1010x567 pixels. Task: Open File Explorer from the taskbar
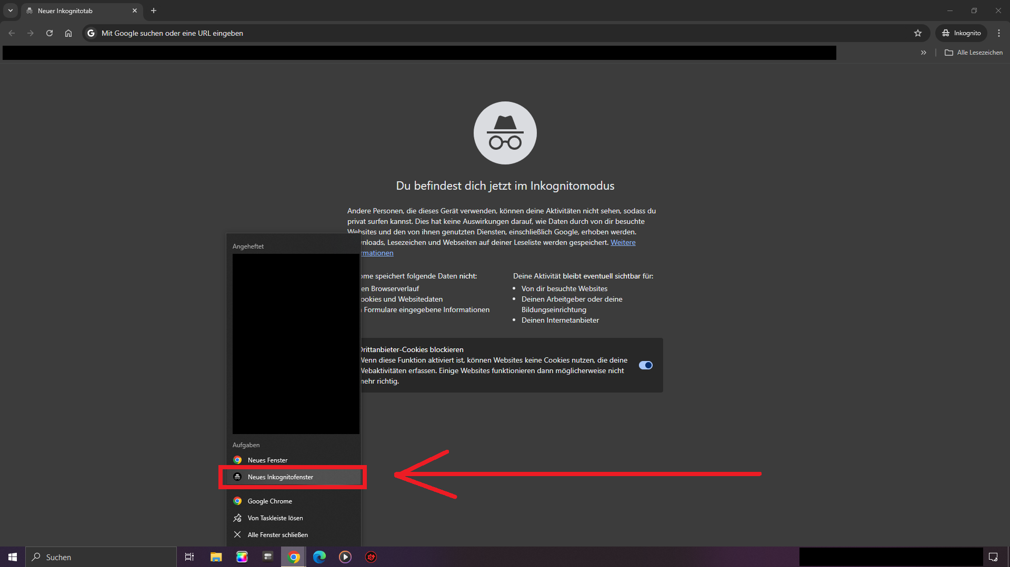pyautogui.click(x=216, y=557)
